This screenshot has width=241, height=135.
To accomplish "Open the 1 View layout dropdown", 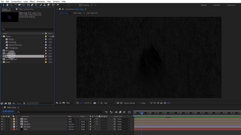I will (x=144, y=103).
